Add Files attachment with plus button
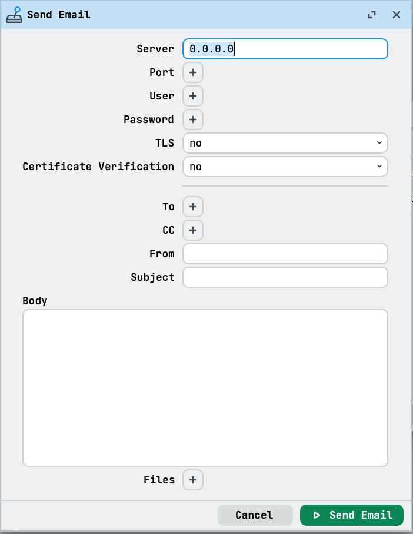The width and height of the screenshot is (413, 534). click(x=193, y=479)
